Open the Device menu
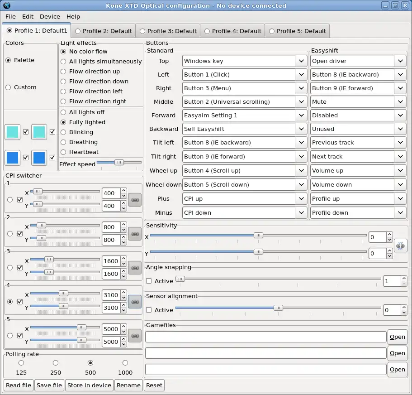 pyautogui.click(x=50, y=16)
